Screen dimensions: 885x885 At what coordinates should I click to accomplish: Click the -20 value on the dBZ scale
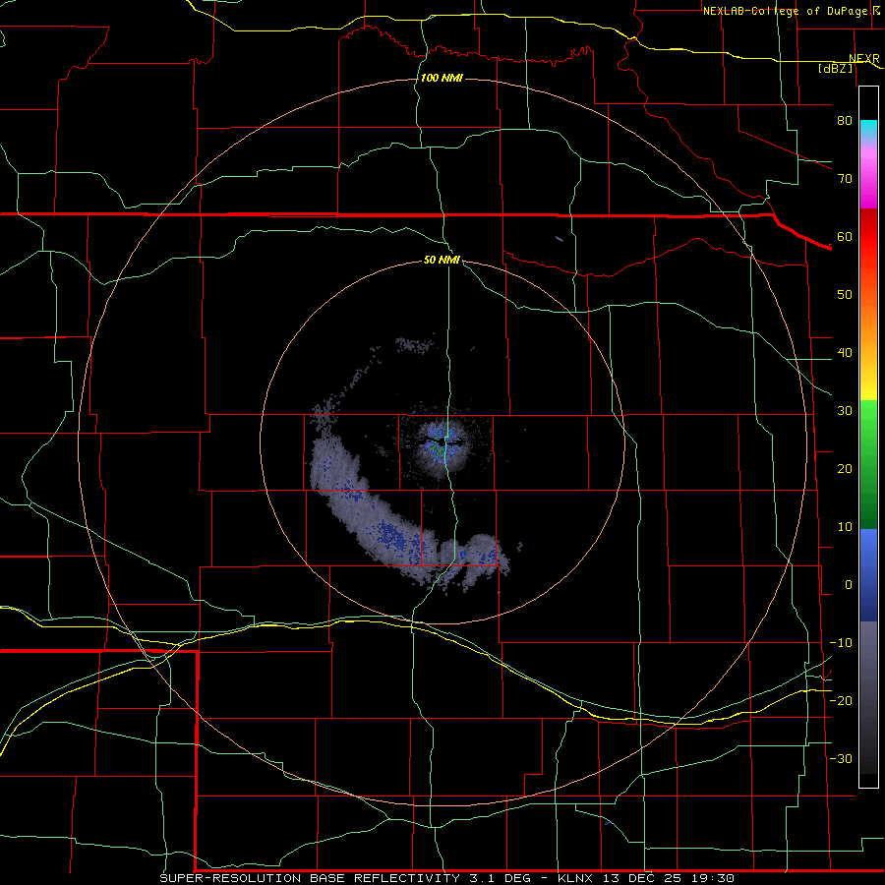tap(841, 701)
